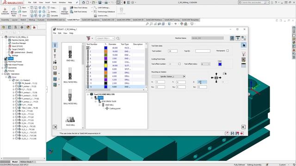Click the center position icon between arrows
Viewport: 296px width, 166px height.
[x=216, y=78]
